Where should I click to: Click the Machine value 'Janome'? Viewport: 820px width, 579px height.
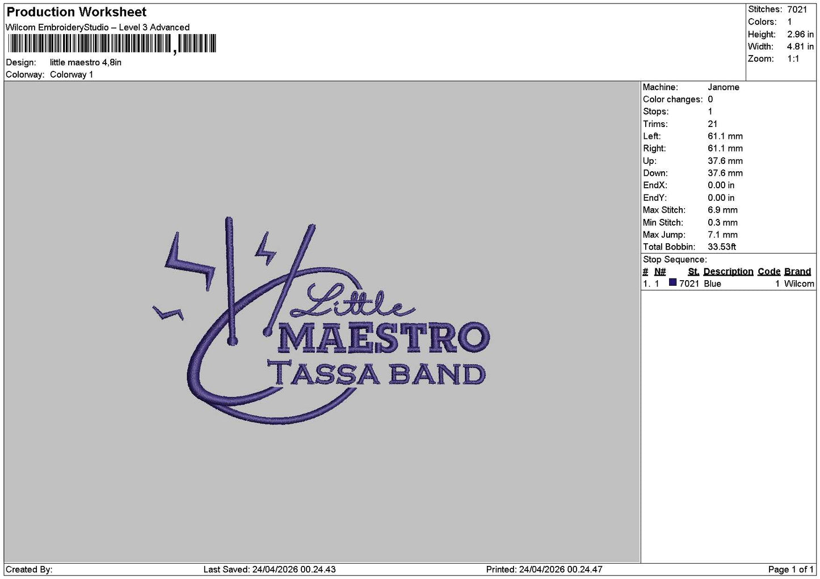pos(724,87)
